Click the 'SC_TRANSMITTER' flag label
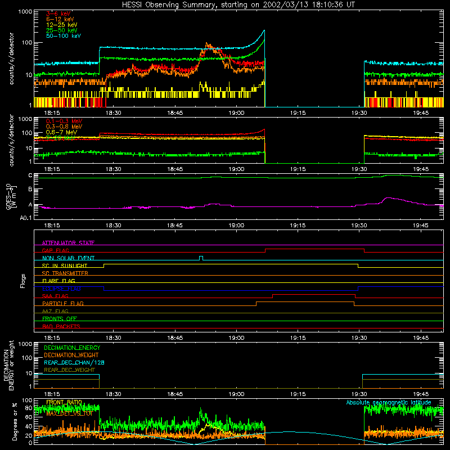Screen dimensions: 450x450 coord(65,273)
